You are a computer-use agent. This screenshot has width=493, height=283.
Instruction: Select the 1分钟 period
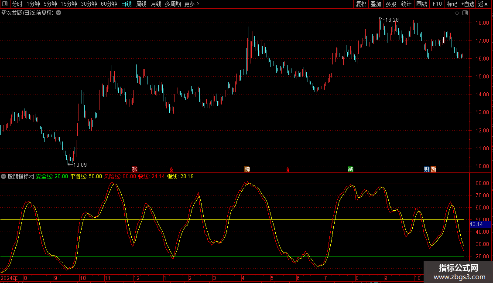pos(33,4)
